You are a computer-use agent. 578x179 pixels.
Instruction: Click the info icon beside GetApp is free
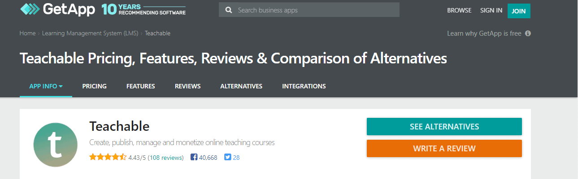coord(528,33)
